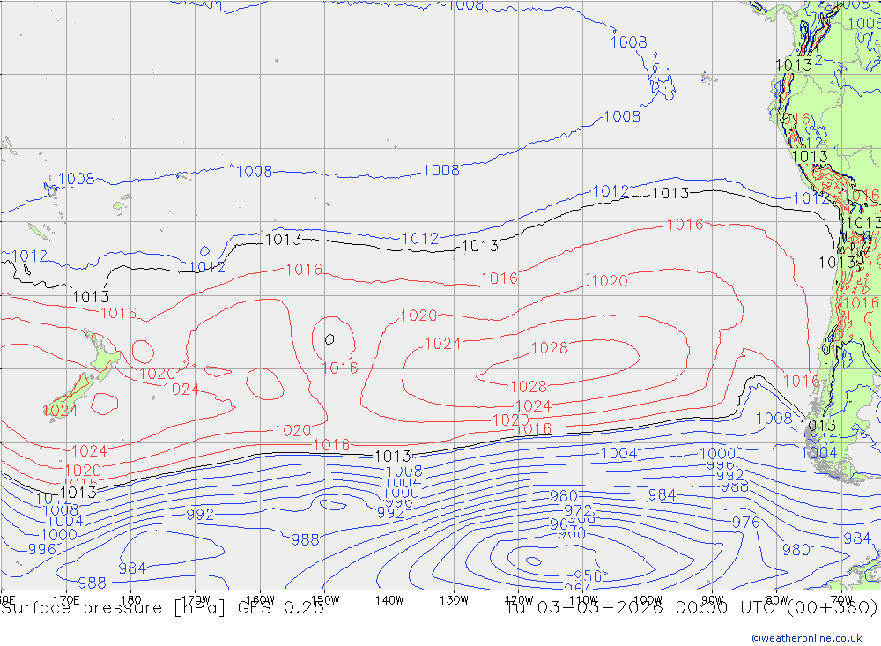The image size is (881, 646).
Task: Click the 'Tu 03-03-2026 00:00 UTC (00+360)' timestamp
Action: click(x=692, y=608)
